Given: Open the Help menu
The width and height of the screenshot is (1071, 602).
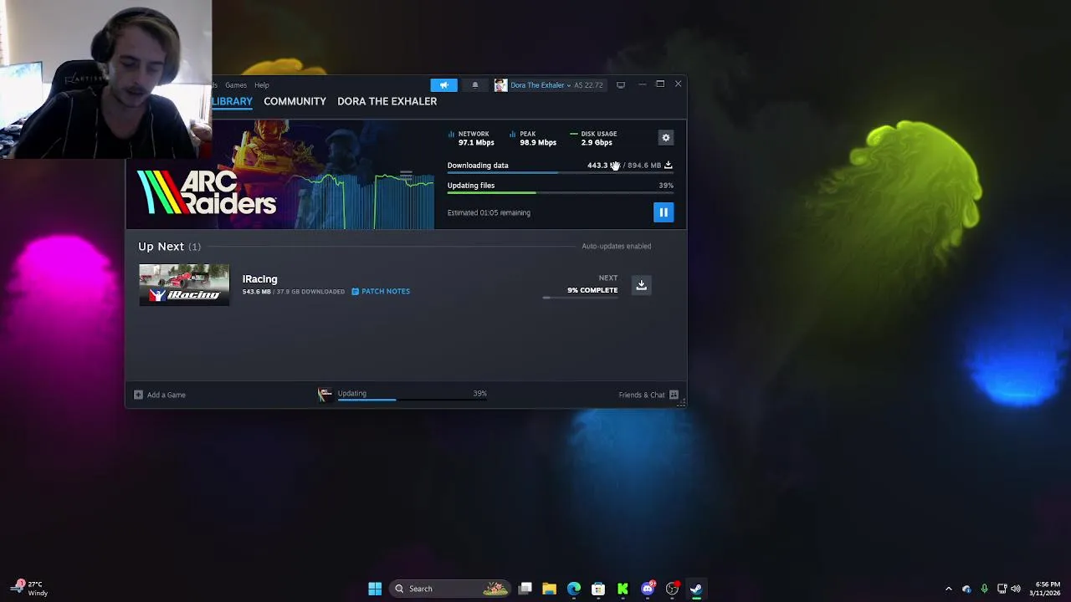Looking at the screenshot, I should click(262, 85).
